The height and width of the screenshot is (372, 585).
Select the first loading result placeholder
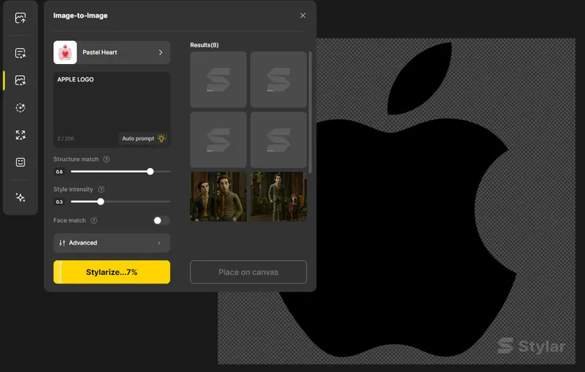point(218,80)
